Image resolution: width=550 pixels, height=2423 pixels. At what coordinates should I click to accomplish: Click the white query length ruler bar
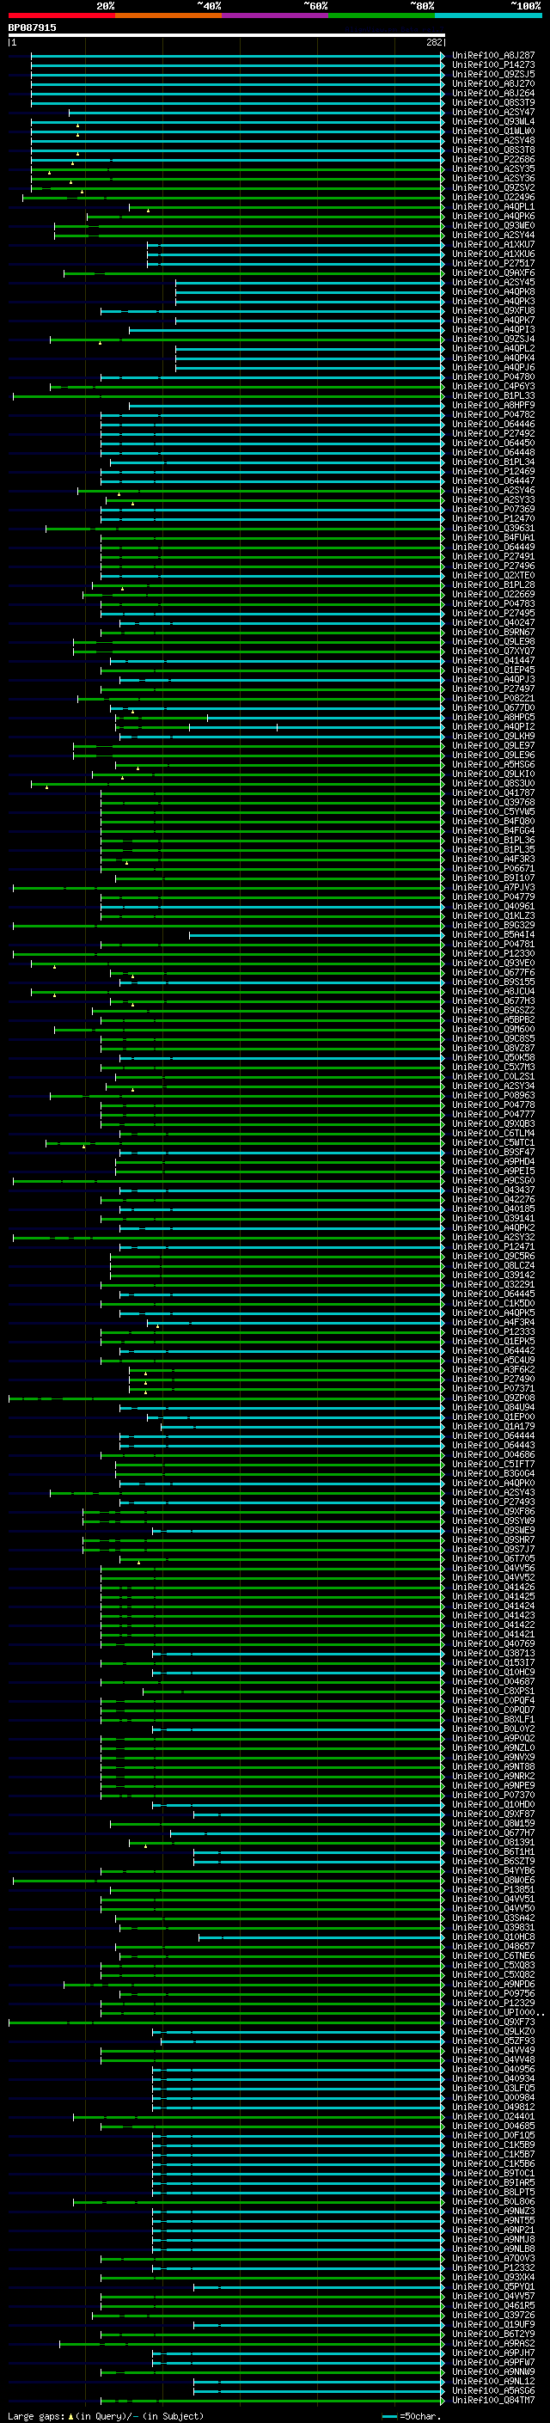click(x=226, y=36)
